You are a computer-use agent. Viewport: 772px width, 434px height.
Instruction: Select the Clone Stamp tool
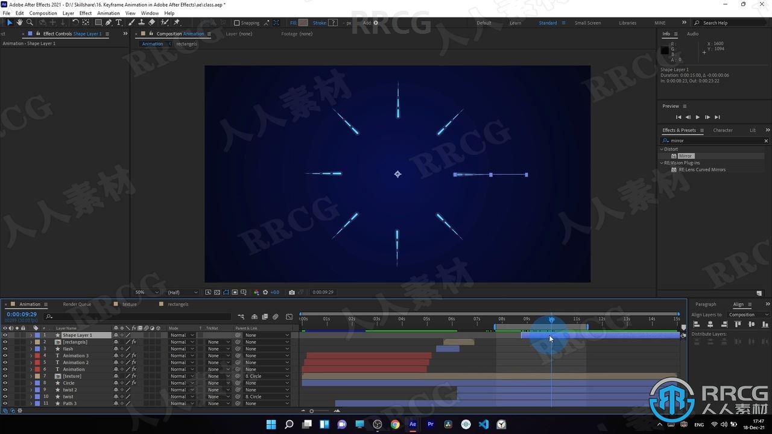tap(141, 22)
